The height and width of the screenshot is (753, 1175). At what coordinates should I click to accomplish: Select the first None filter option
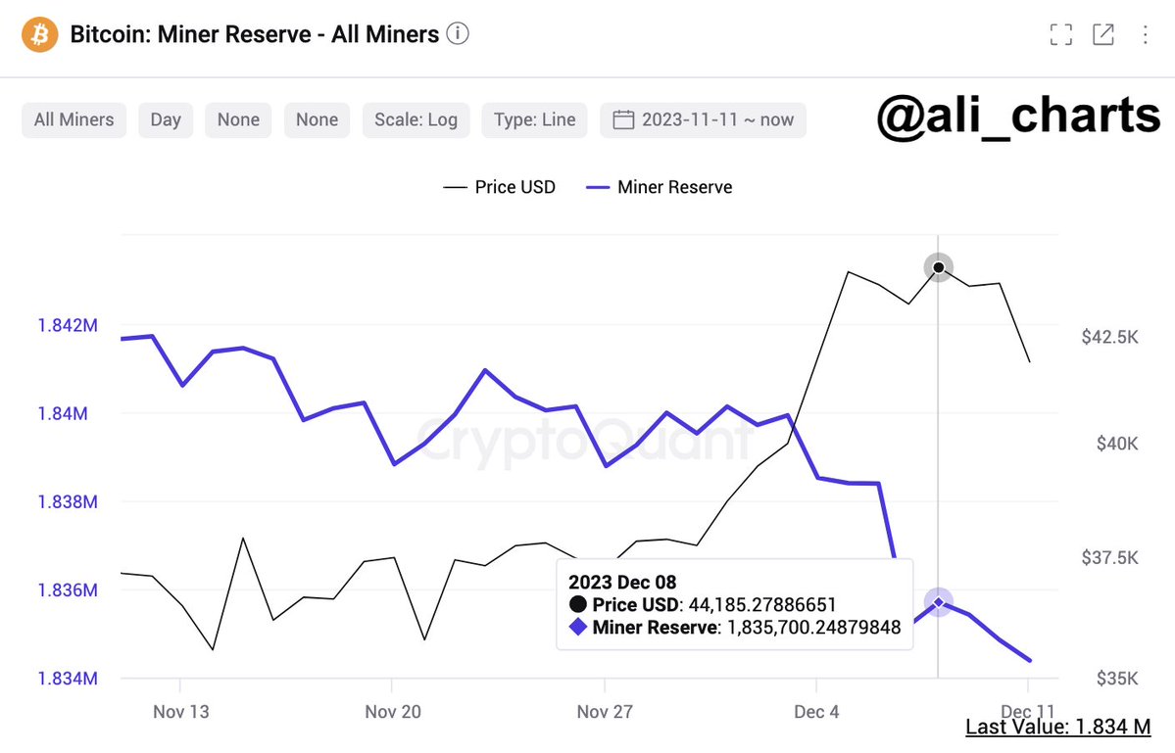238,119
